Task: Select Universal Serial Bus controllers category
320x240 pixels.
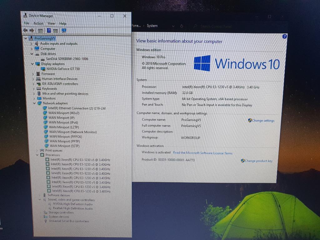Action: coord(69,221)
